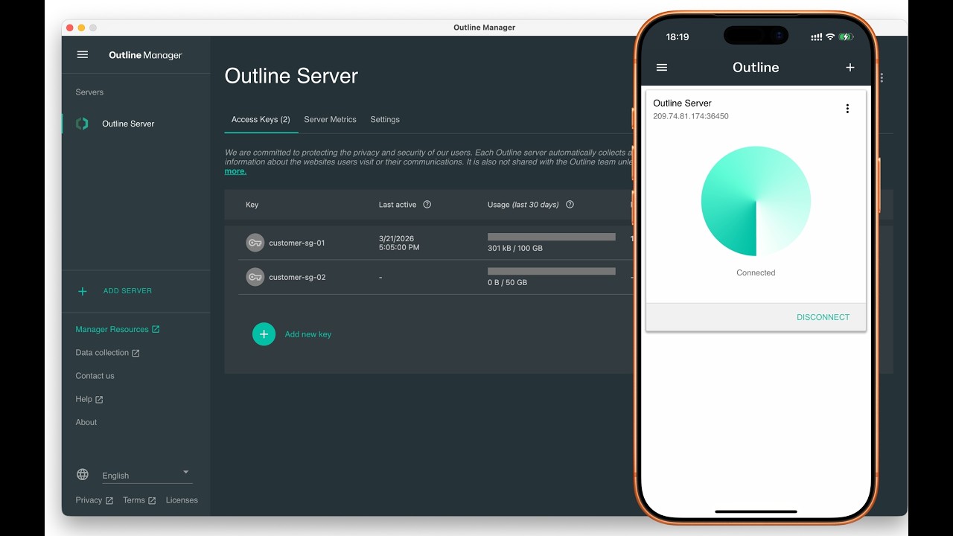Open About in sidebar
Screen dimensions: 953x536
click(86, 422)
